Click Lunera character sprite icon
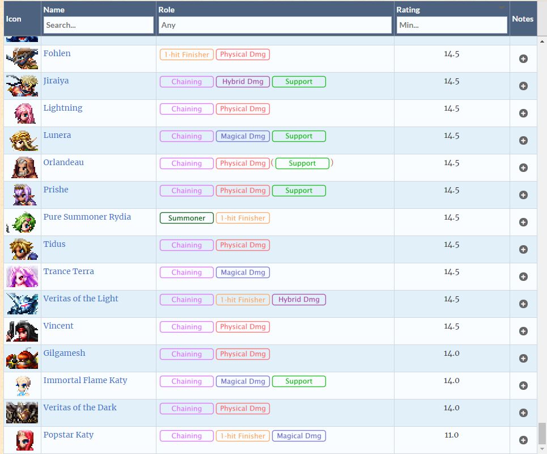Viewport: 547px width, 454px height. pyautogui.click(x=24, y=140)
